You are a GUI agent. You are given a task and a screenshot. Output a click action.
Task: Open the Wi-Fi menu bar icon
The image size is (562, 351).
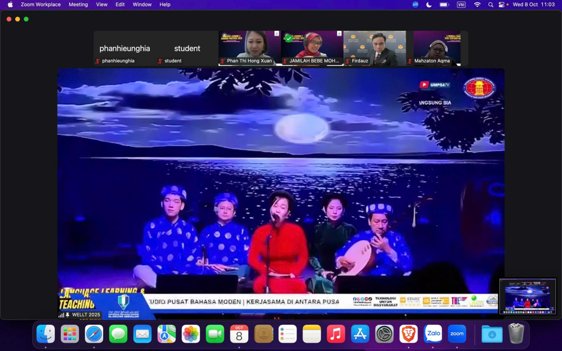(477, 4)
